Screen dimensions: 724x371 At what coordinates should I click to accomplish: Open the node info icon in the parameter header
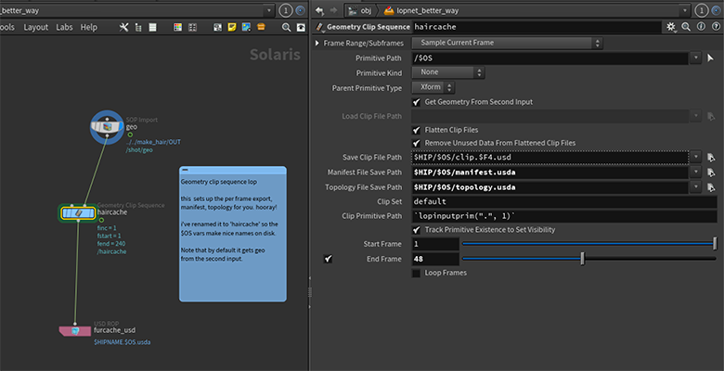pyautogui.click(x=701, y=27)
